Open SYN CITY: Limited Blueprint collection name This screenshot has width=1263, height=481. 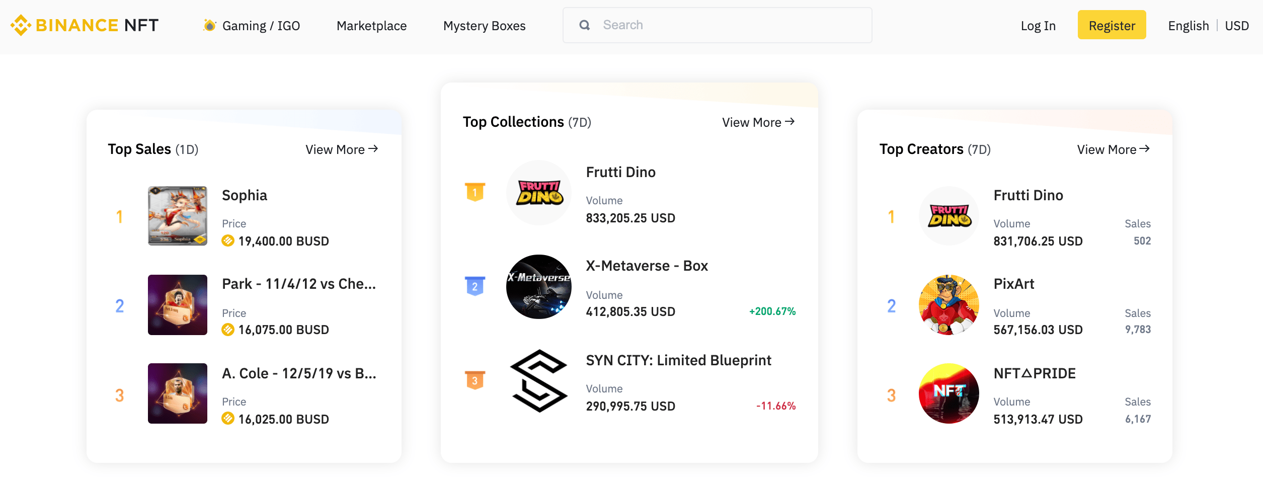tap(678, 360)
